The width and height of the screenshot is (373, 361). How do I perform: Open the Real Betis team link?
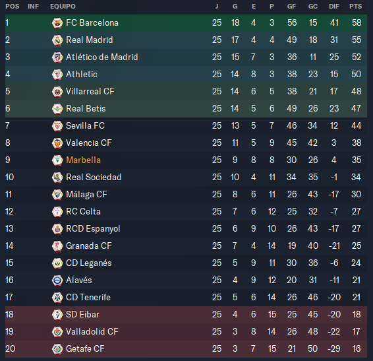[86, 108]
